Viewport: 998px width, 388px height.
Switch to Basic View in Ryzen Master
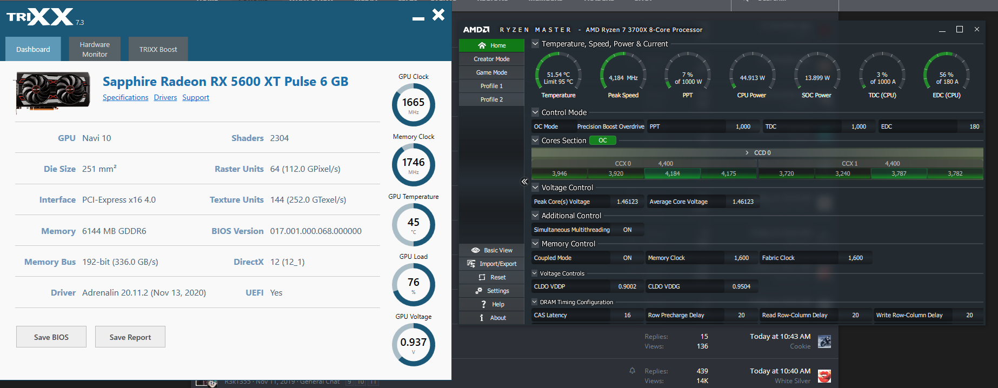491,250
